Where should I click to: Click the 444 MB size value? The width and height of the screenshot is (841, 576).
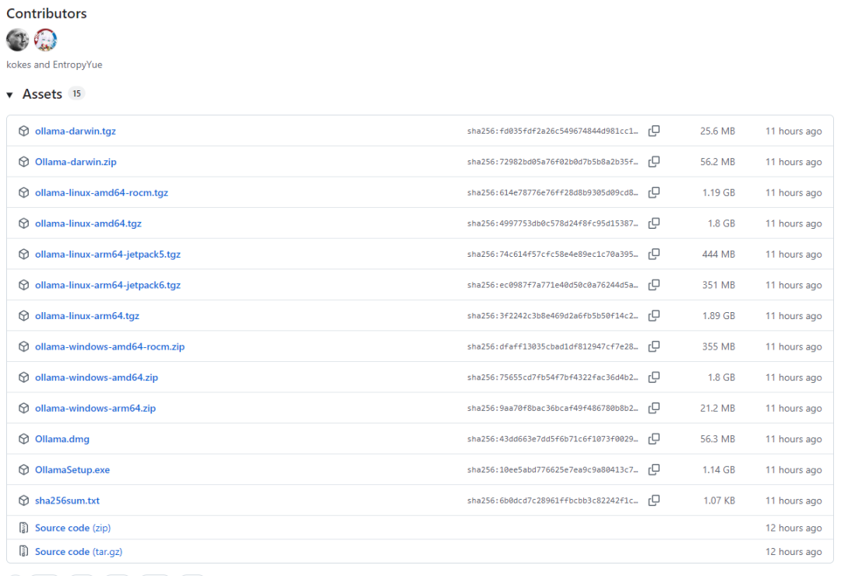click(718, 255)
